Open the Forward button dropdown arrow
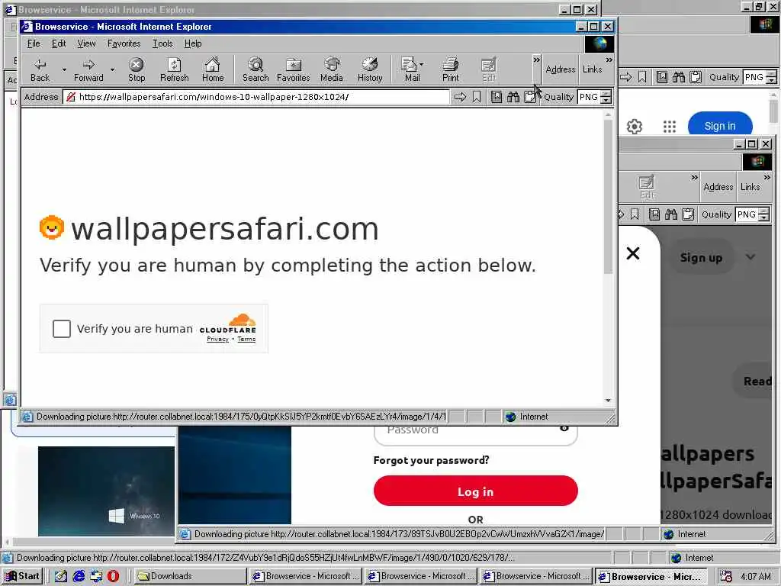Viewport: 781px width, 586px height. [113, 69]
